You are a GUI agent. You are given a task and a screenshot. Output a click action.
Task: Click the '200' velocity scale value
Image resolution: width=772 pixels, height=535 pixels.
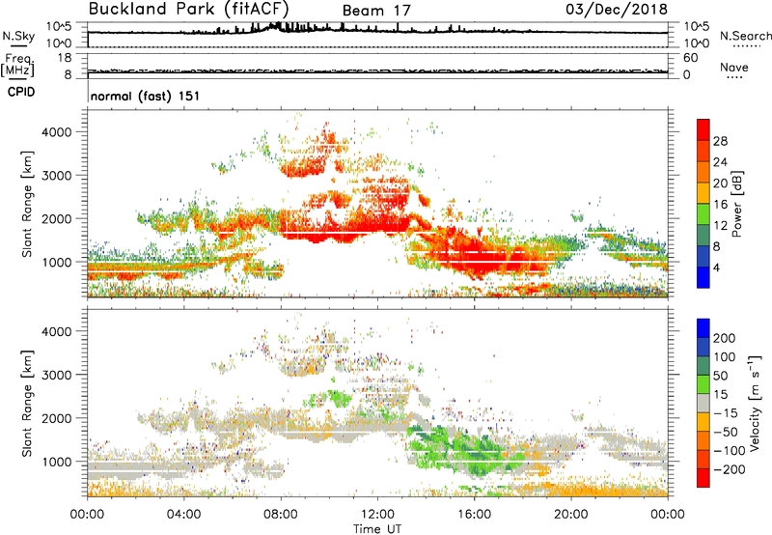point(725,338)
